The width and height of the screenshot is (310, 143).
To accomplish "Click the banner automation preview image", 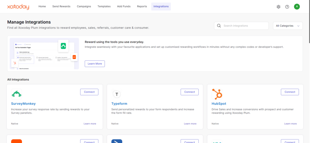I will coord(44,54).
